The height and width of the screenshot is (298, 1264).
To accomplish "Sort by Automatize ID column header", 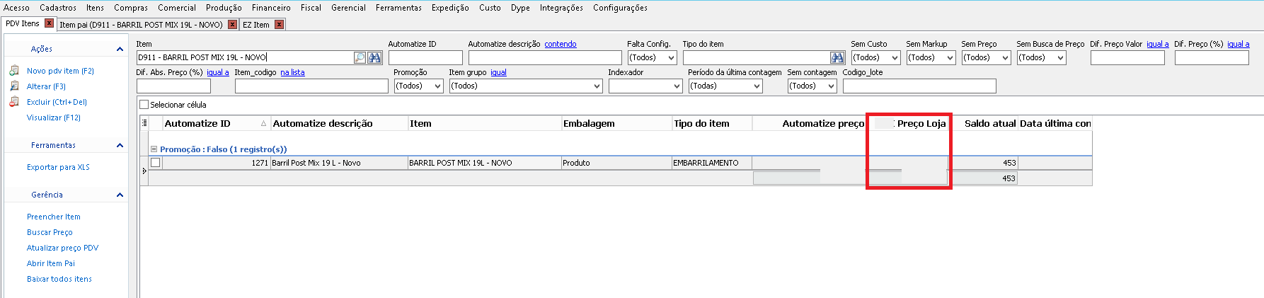I will point(216,123).
